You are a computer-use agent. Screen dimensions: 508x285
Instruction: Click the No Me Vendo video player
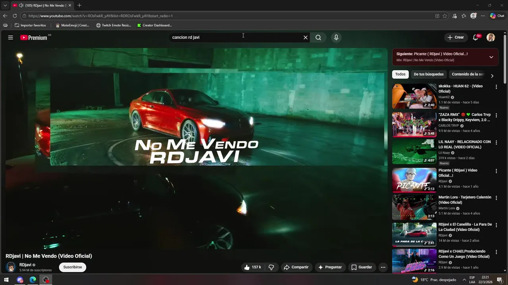tap(196, 148)
